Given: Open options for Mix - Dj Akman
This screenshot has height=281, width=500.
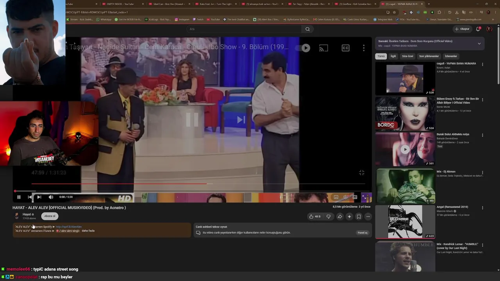Looking at the screenshot, I should click(x=482, y=172).
